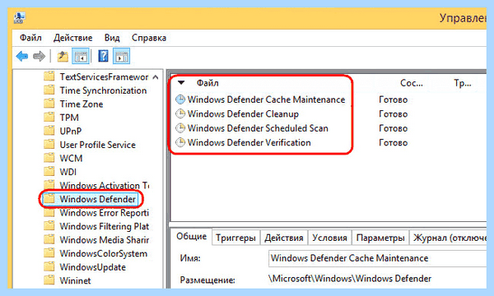The height and width of the screenshot is (296, 494).
Task: Toggle the console tree pane icon
Action: [x=81, y=57]
